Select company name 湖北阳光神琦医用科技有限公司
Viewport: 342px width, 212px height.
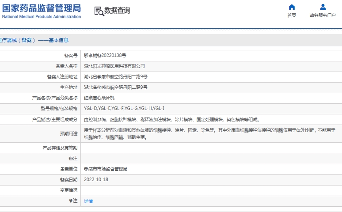tap(114, 66)
